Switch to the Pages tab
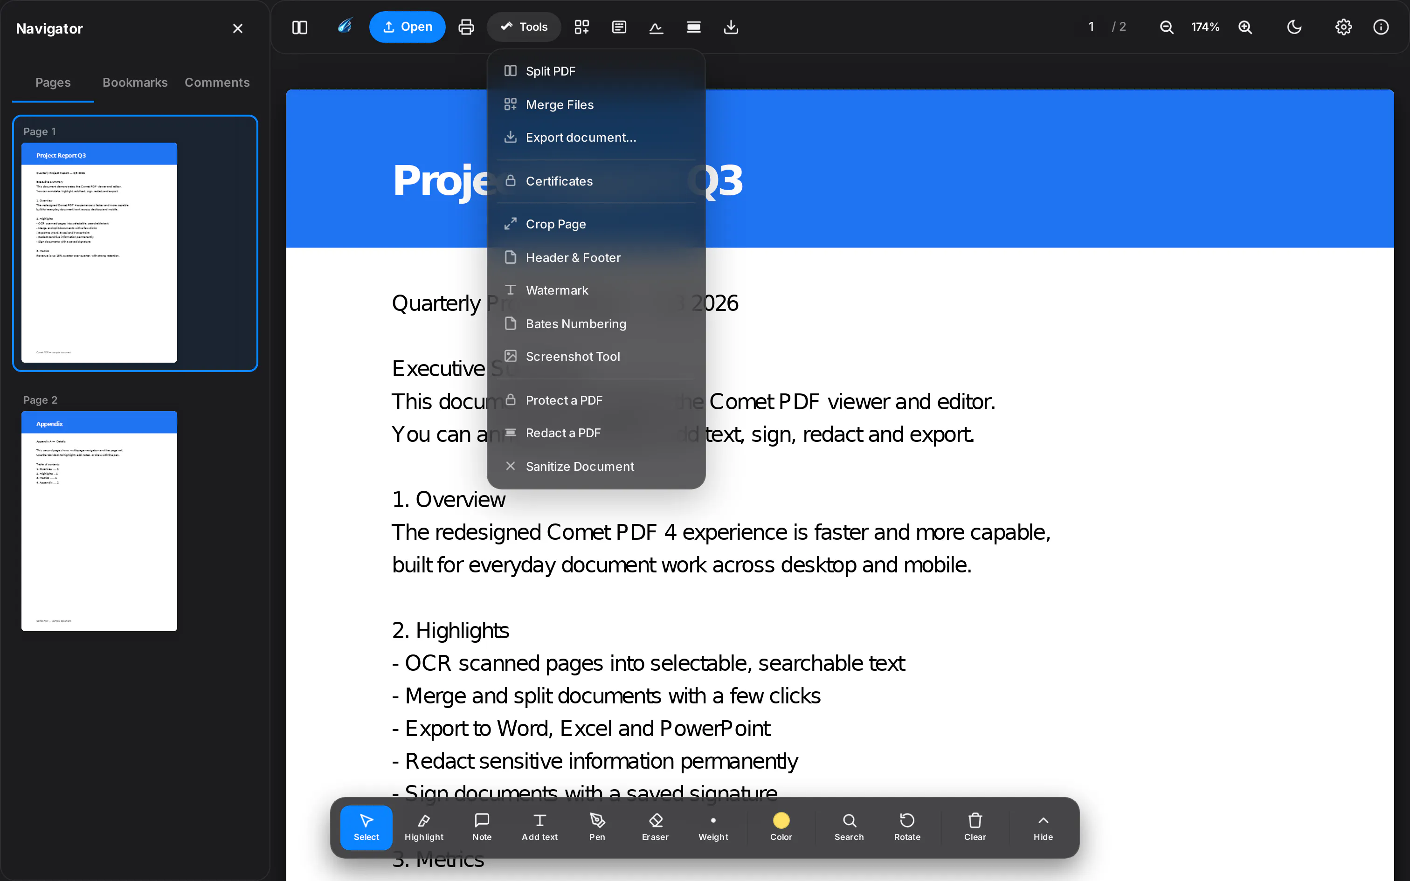Screen dimensions: 1410x881 [x=53, y=83]
